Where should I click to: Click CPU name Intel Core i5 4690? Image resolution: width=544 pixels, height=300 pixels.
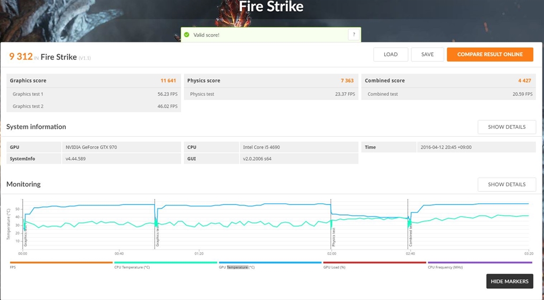[x=261, y=147]
